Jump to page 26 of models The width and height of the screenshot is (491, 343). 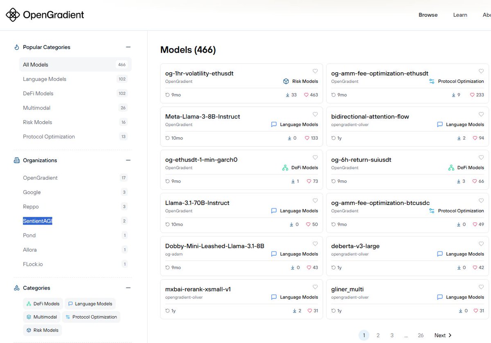point(421,335)
